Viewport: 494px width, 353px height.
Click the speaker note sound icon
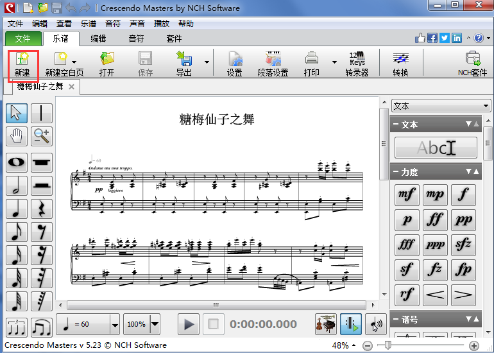pyautogui.click(x=376, y=324)
